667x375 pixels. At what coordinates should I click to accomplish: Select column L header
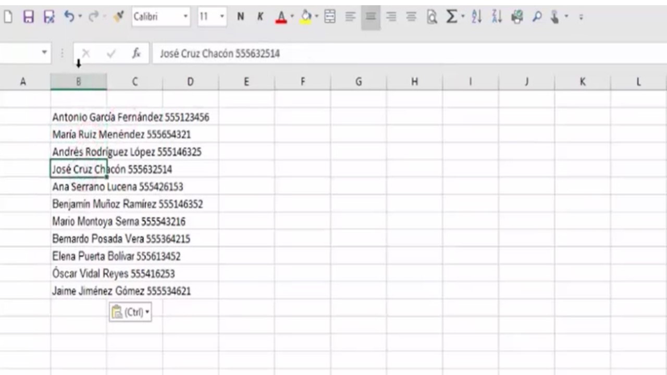click(x=638, y=82)
